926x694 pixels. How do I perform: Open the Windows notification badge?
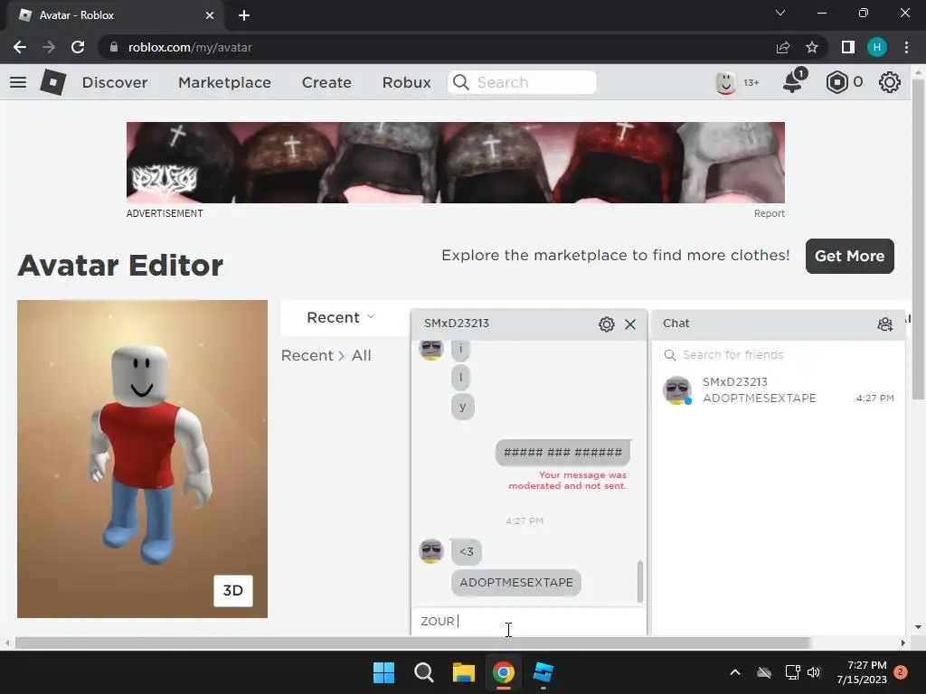click(x=901, y=672)
